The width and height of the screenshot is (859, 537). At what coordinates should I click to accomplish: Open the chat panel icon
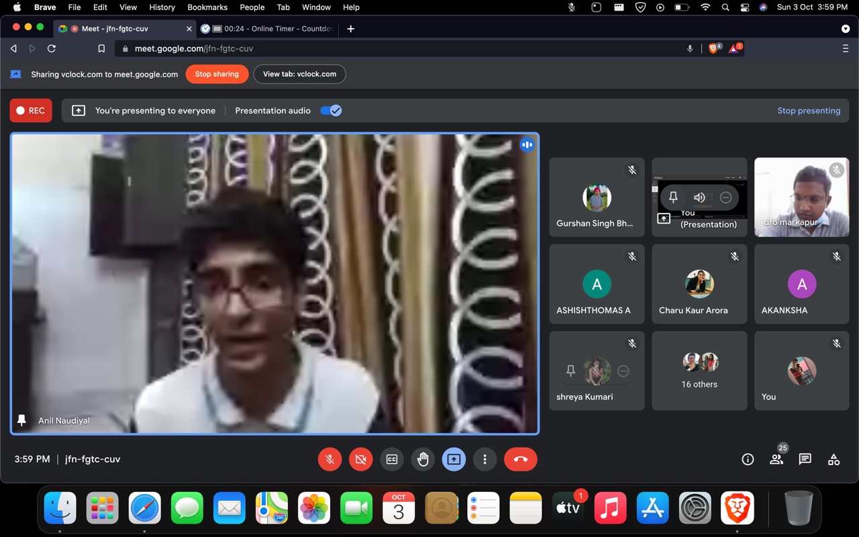pos(805,459)
